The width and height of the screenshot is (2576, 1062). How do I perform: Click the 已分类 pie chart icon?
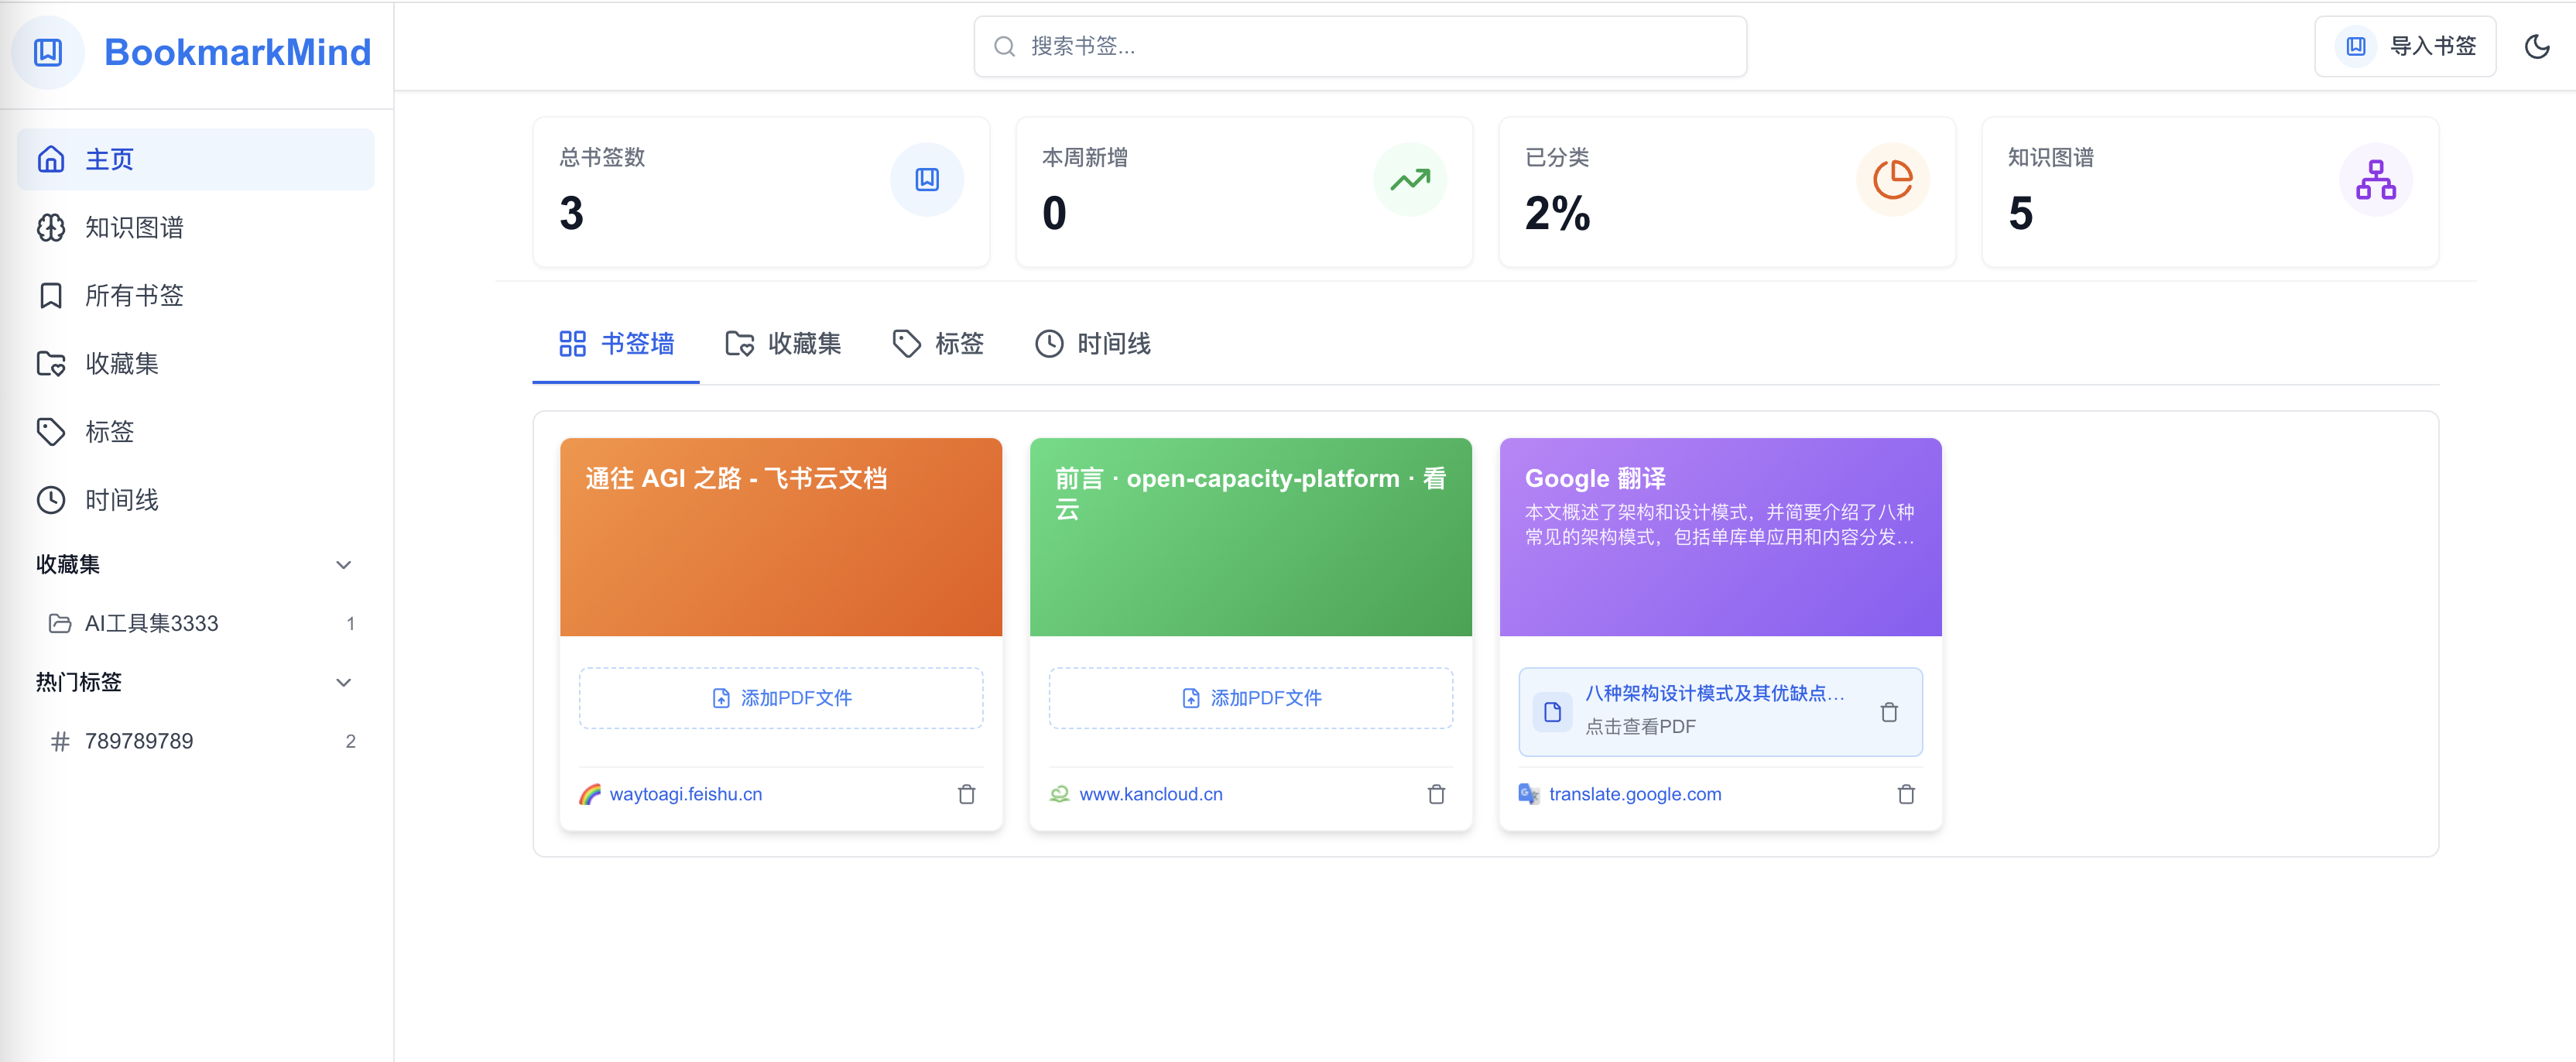[1893, 179]
